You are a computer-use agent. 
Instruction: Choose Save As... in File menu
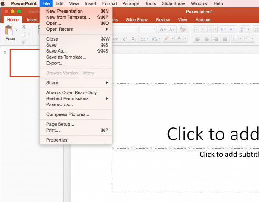(76, 51)
